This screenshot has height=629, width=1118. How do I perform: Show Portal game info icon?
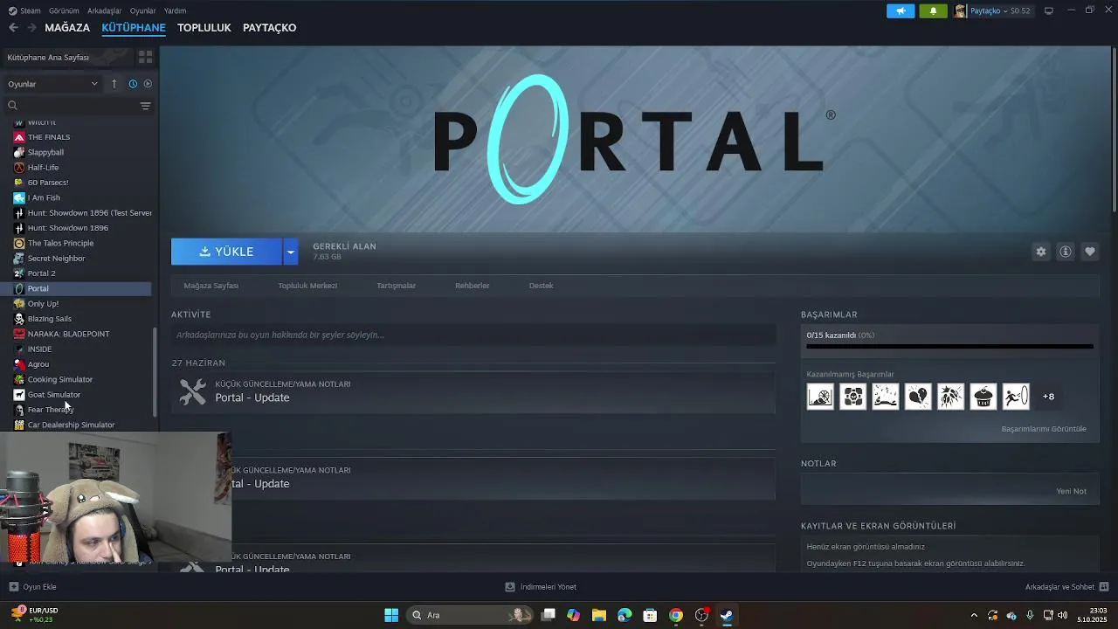coord(1066,252)
